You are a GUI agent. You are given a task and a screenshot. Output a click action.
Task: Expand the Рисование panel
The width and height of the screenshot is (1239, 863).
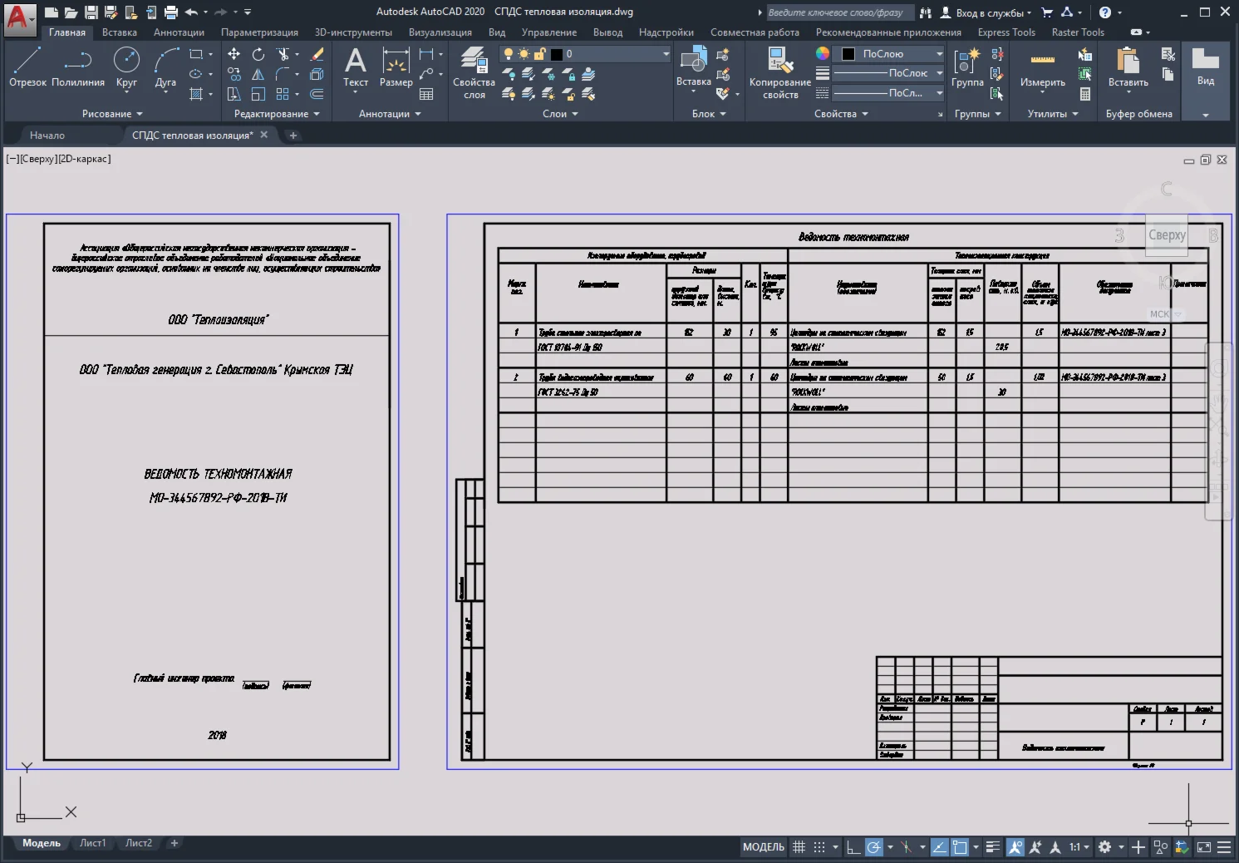click(112, 114)
